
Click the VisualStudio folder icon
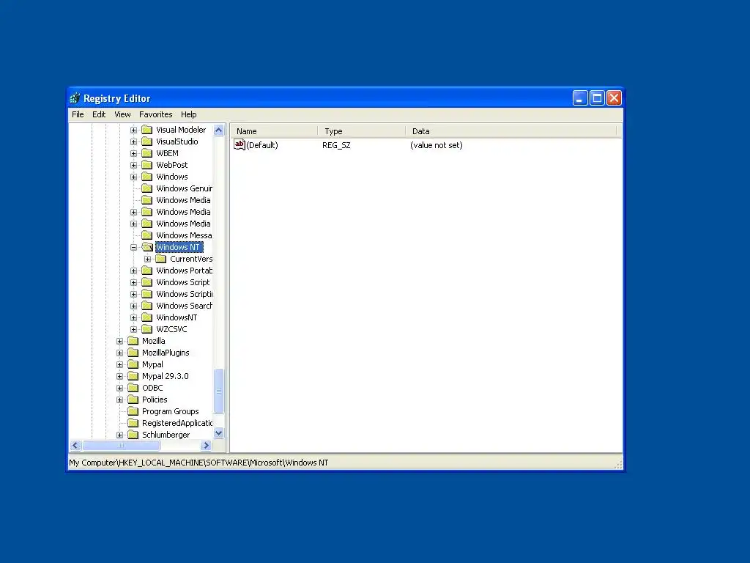pos(146,141)
